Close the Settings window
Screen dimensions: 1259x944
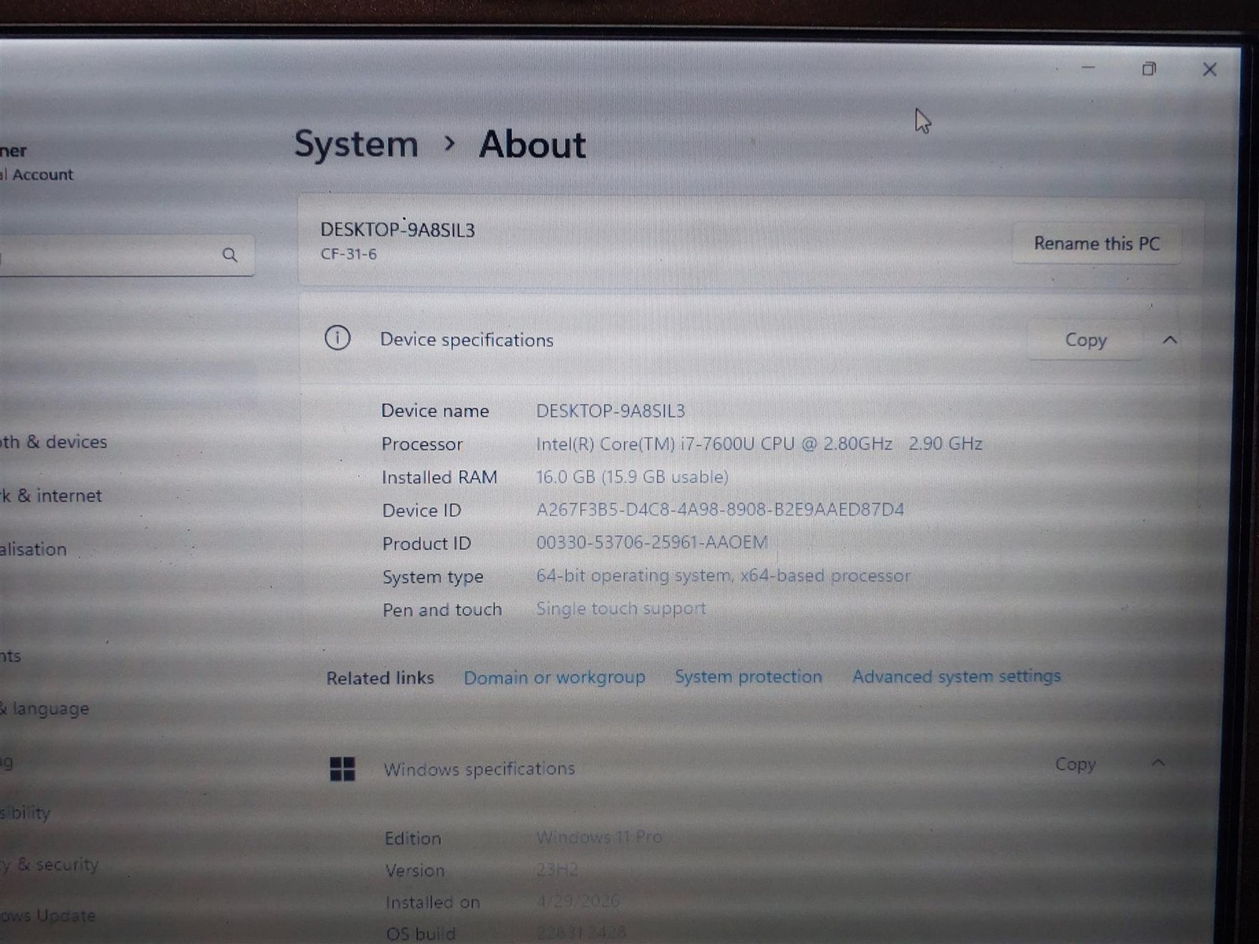1210,69
